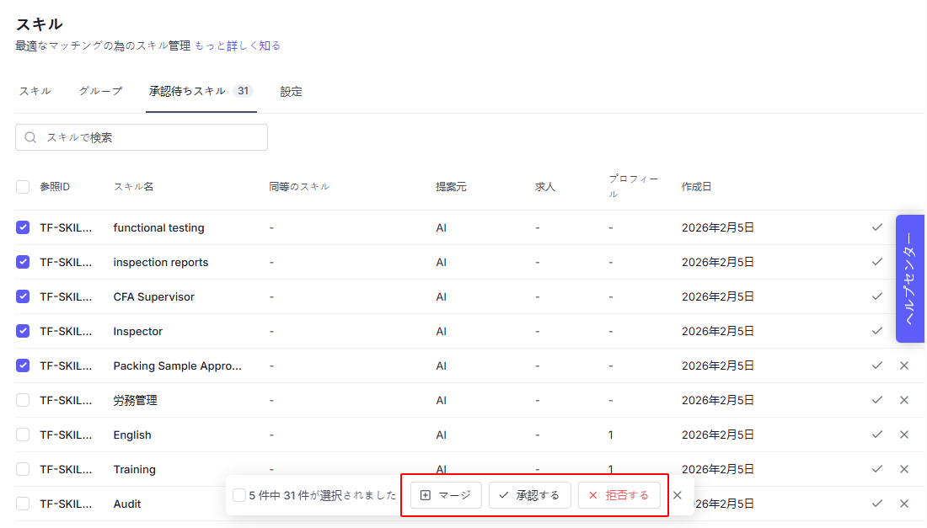Uncheck the functional testing row checkbox
The width and height of the screenshot is (927, 528).
[23, 227]
